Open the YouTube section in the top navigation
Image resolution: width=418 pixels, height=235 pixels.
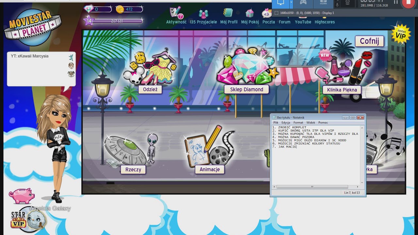[303, 22]
